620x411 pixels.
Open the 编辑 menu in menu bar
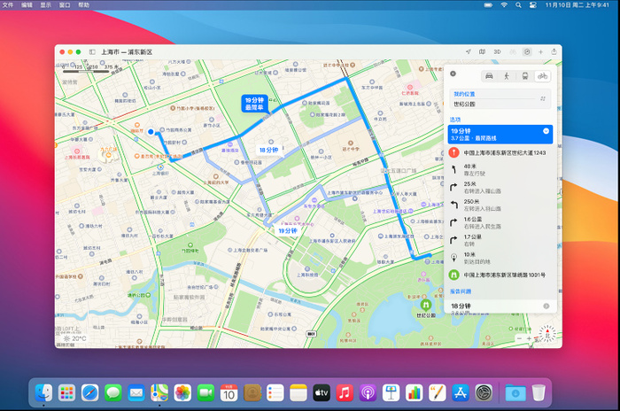coord(27,4)
